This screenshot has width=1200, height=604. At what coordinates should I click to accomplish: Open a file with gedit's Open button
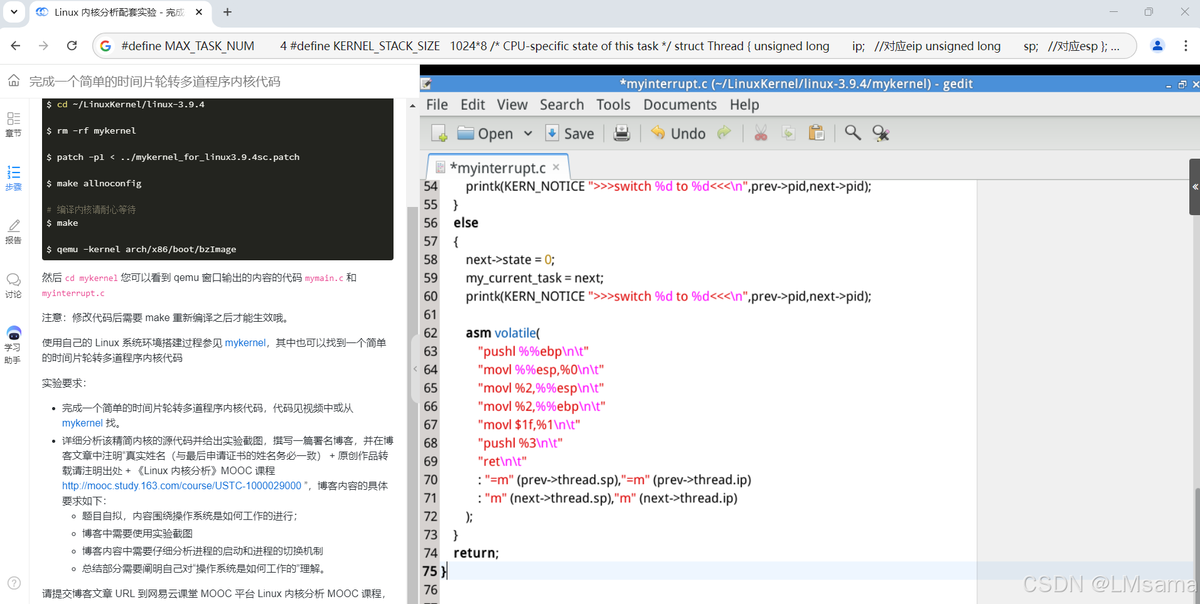tap(485, 133)
